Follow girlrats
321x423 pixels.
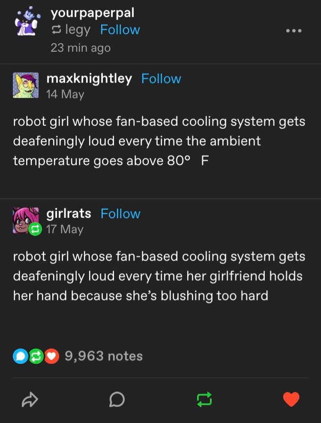pos(120,214)
